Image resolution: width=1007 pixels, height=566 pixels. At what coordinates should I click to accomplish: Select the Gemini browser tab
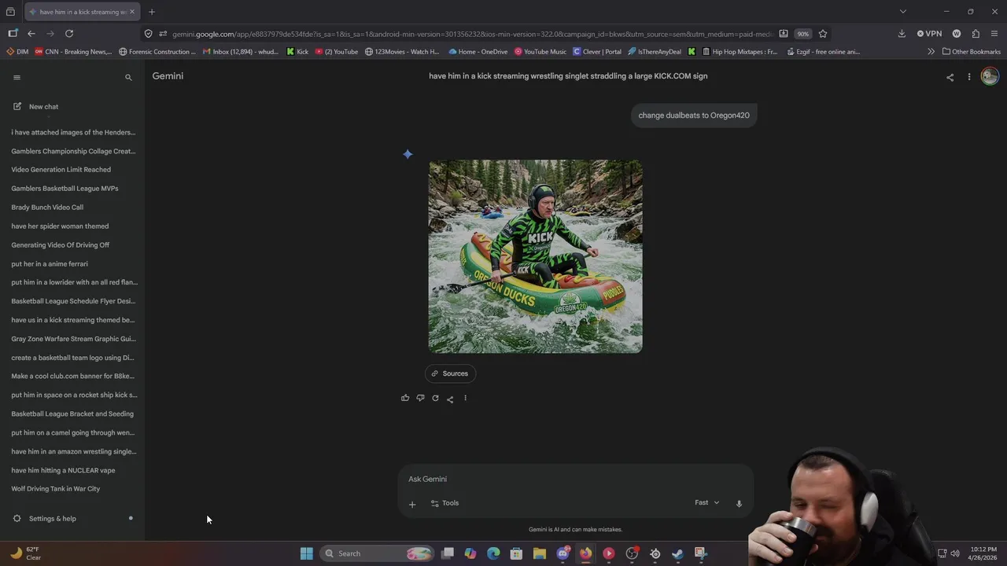pyautogui.click(x=81, y=12)
